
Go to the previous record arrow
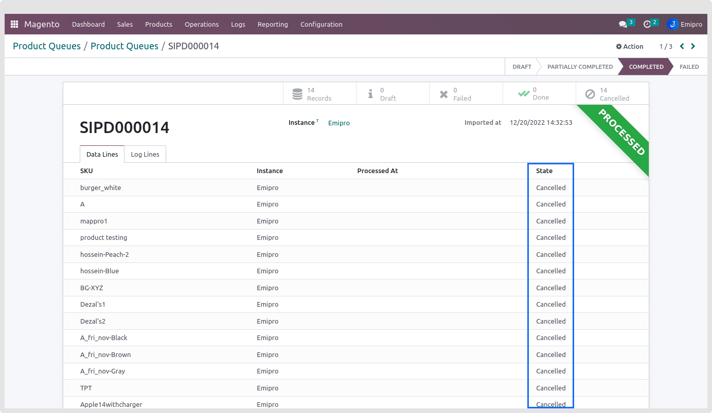(x=682, y=46)
